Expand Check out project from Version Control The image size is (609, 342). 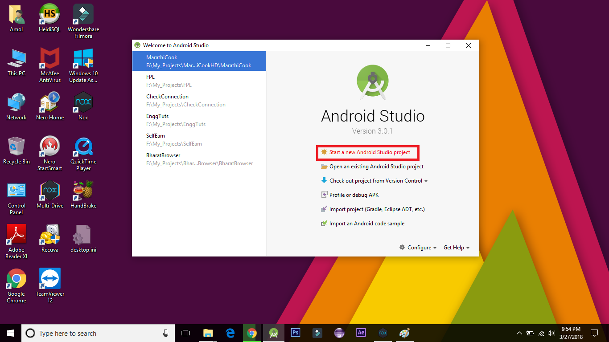click(374, 181)
